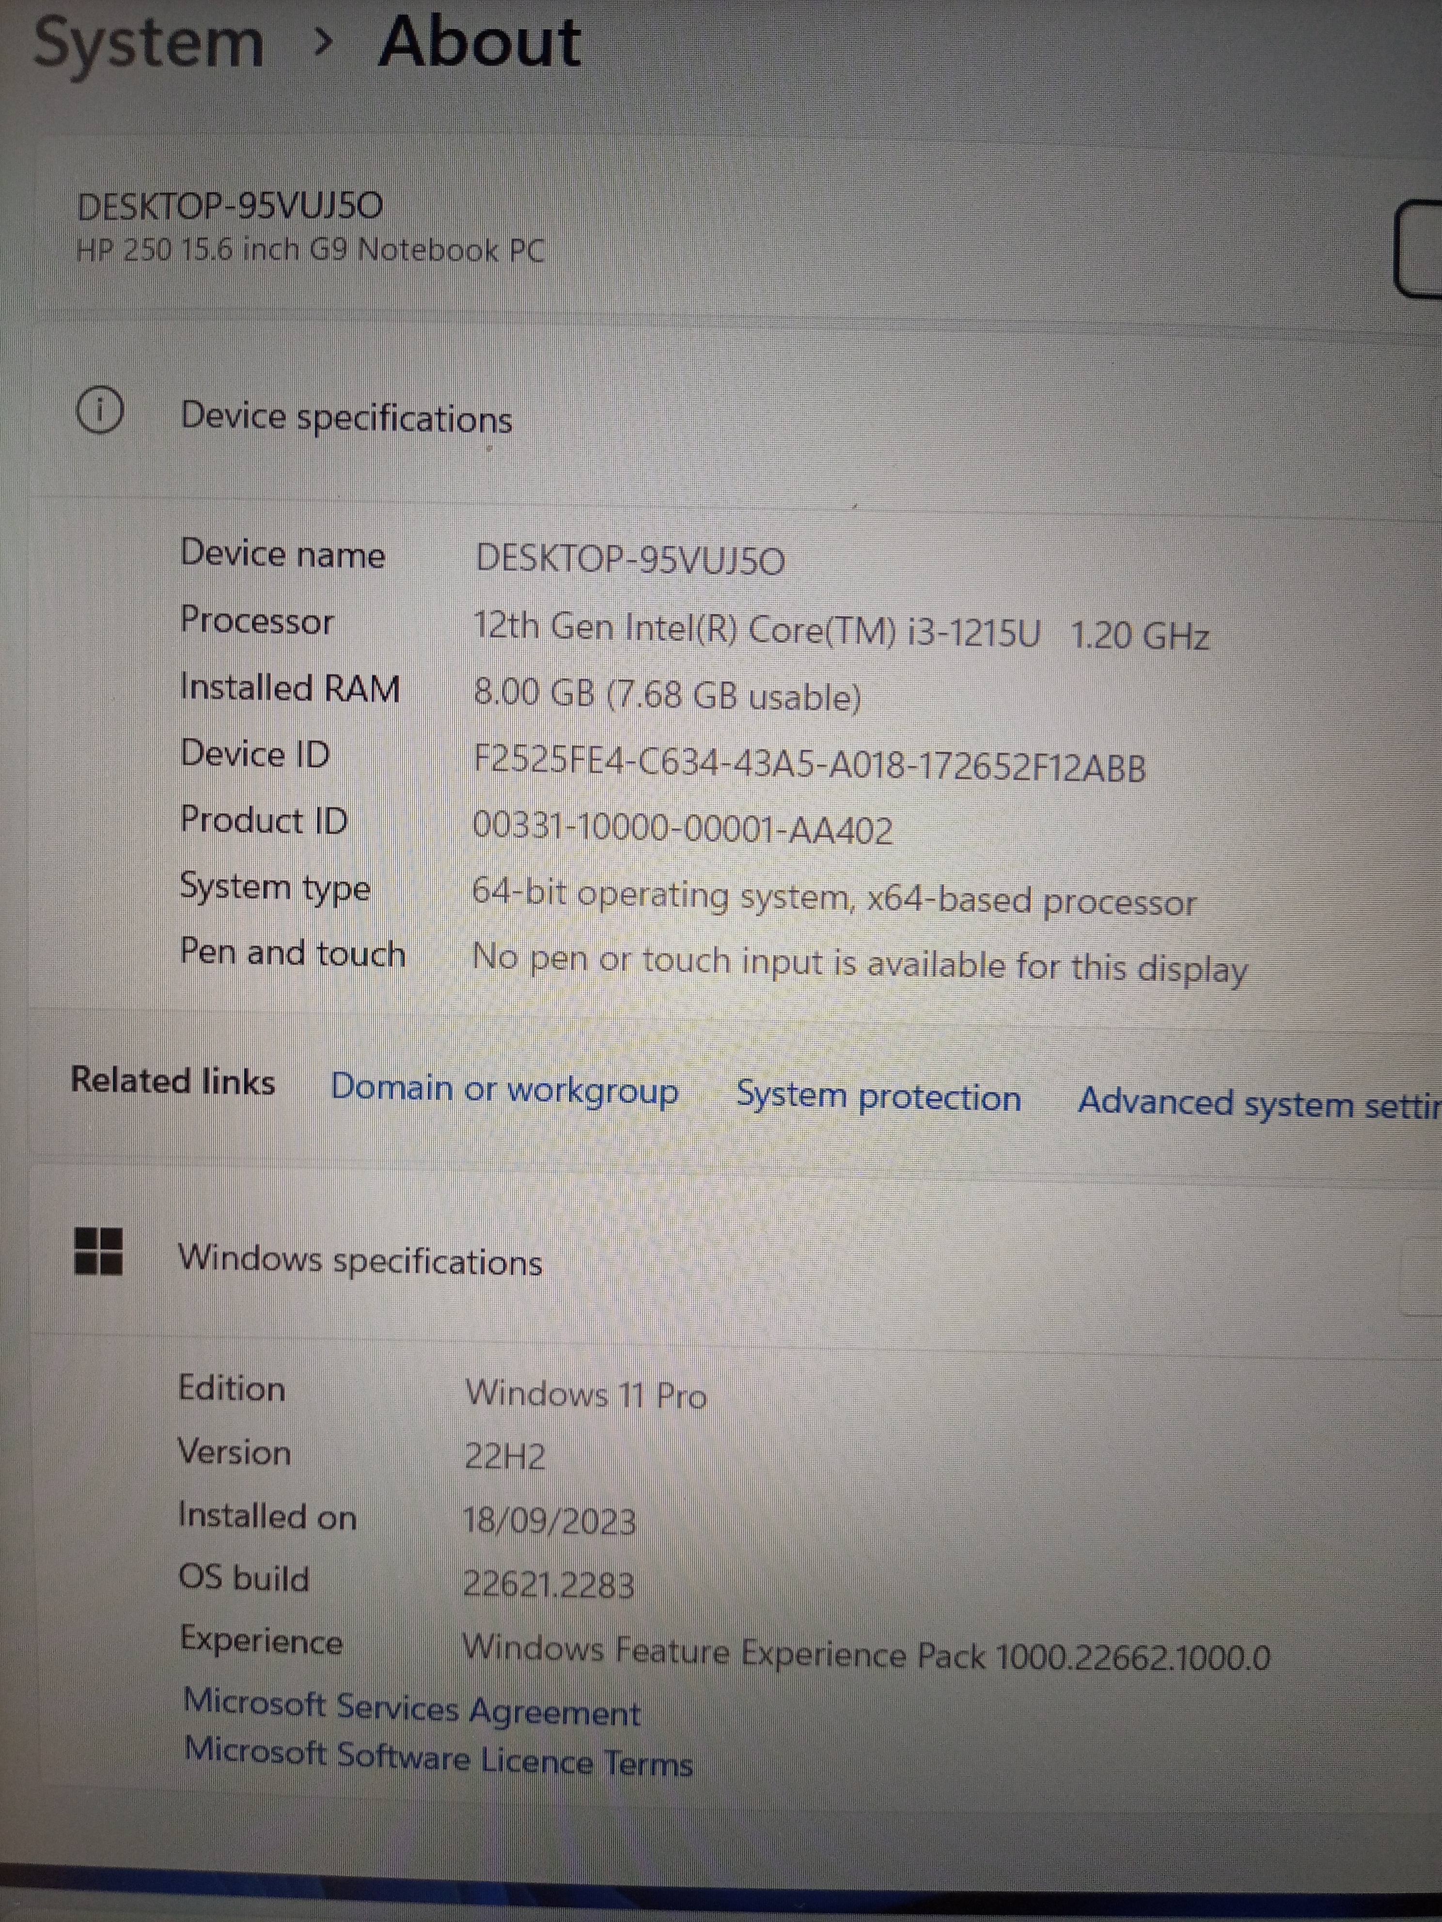Select the OS build value 22621.2283
1442x1922 pixels.
[548, 1584]
